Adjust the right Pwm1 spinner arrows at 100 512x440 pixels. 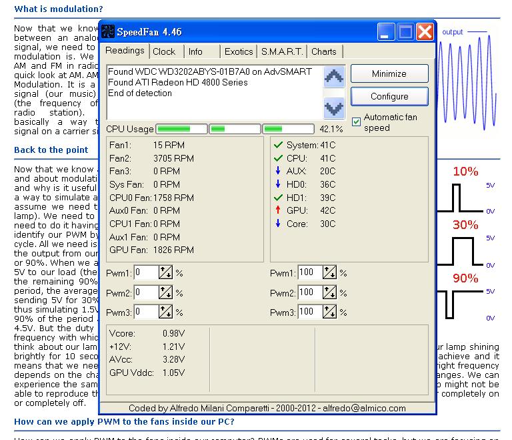pyautogui.click(x=329, y=272)
